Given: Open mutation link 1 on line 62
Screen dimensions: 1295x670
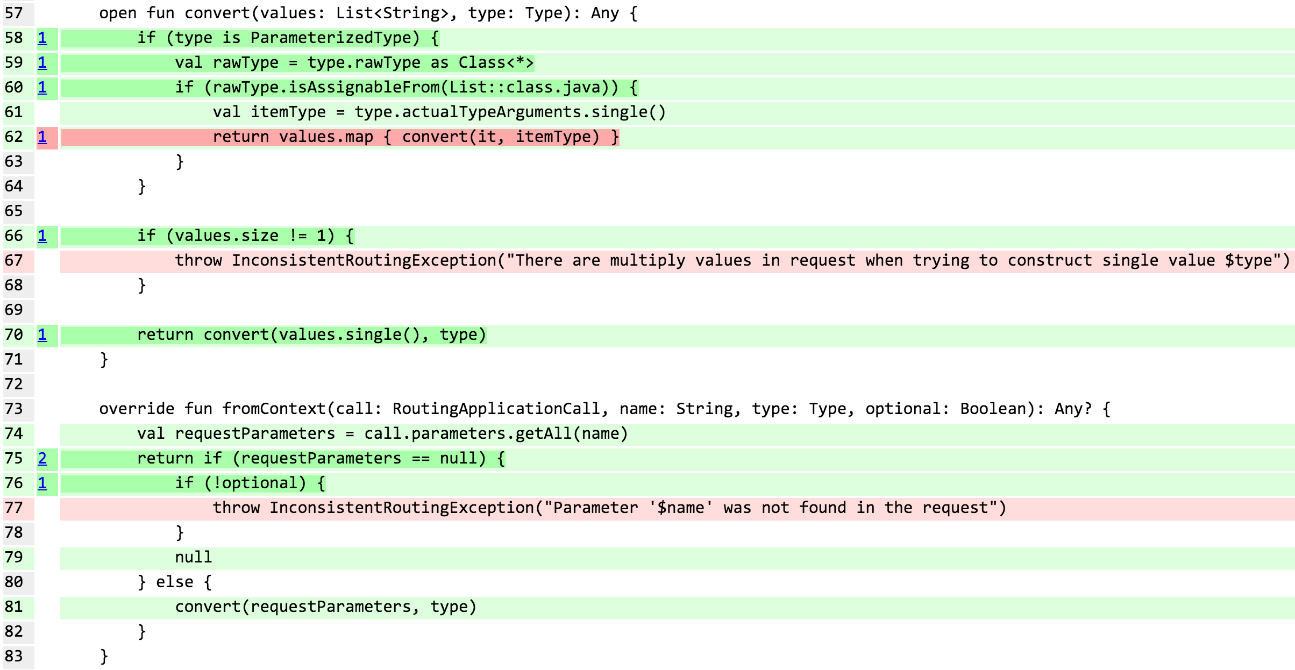Looking at the screenshot, I should (42, 137).
